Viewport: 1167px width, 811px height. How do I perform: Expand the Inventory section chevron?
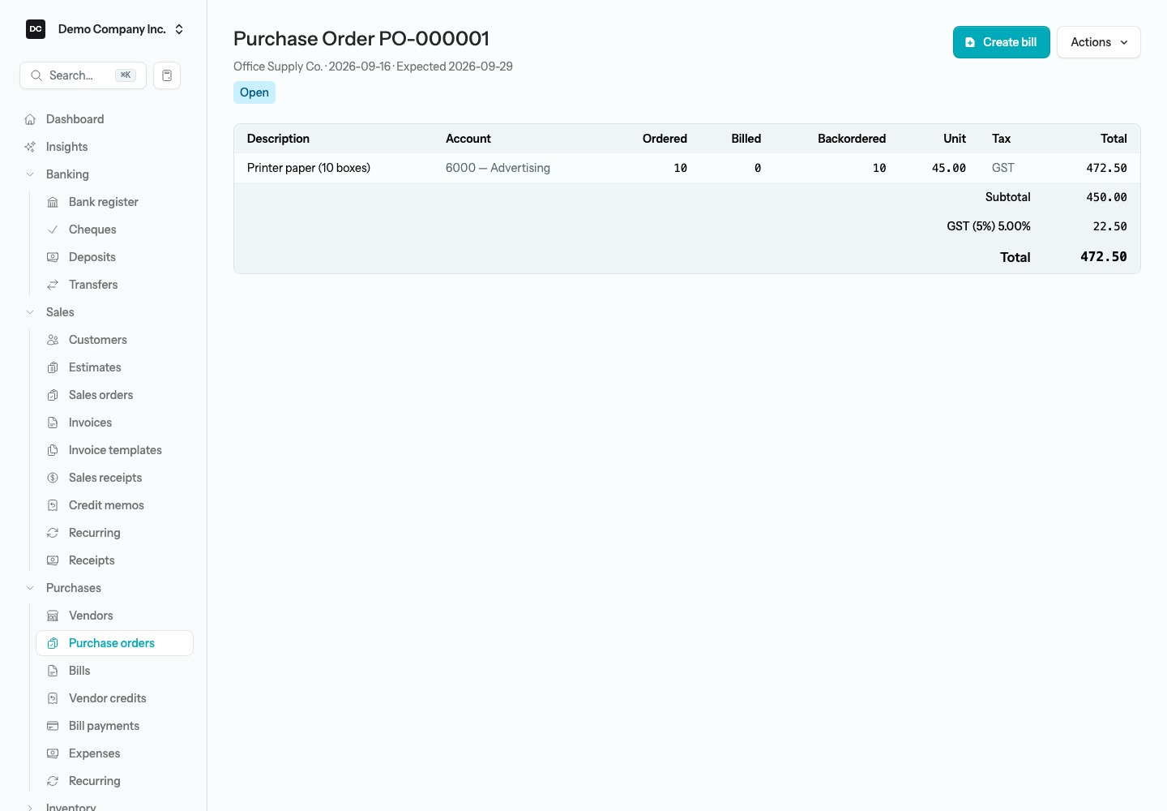pos(30,808)
